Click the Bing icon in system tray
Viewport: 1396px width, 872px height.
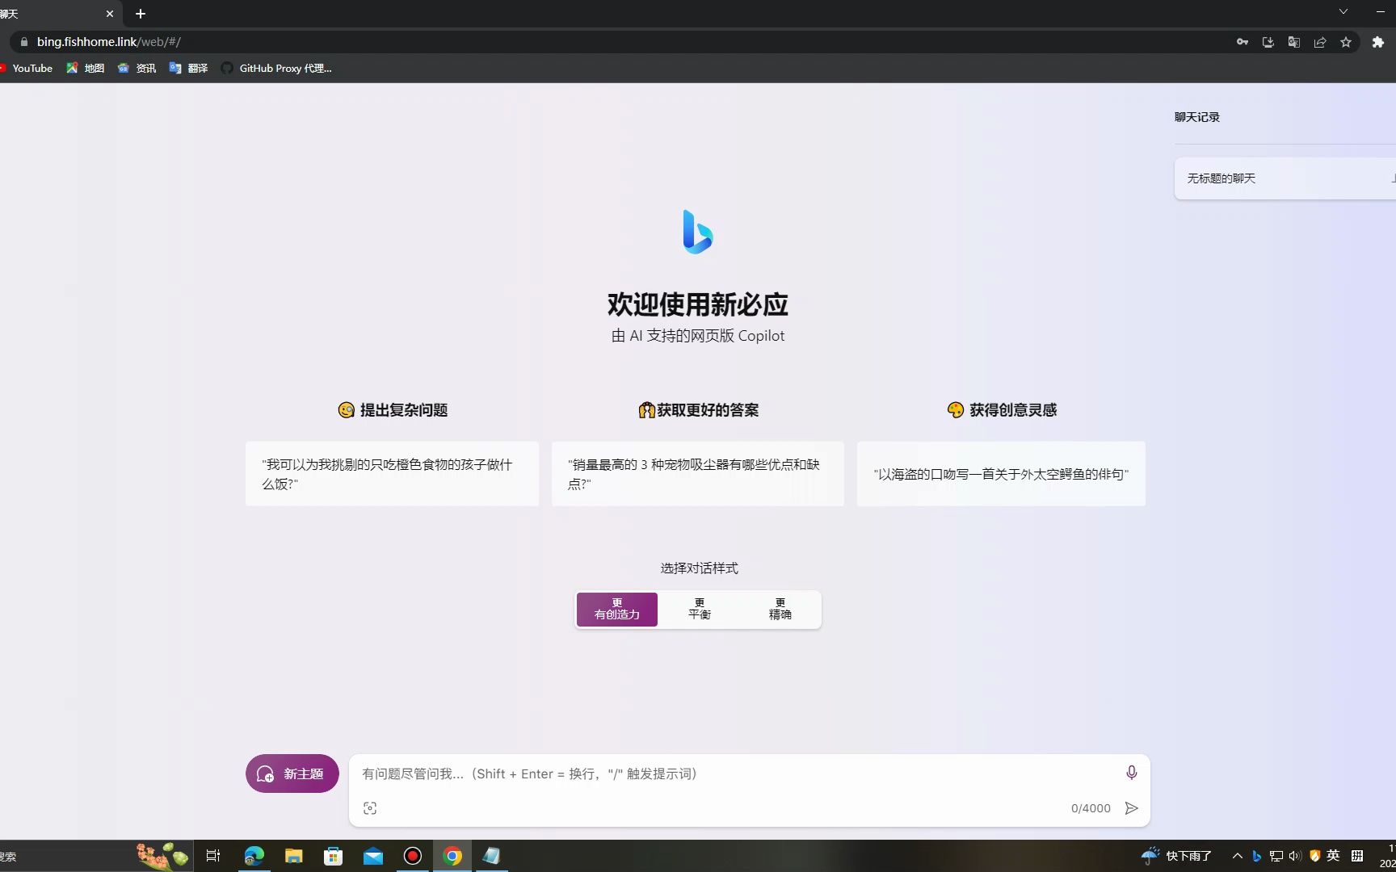1257,856
